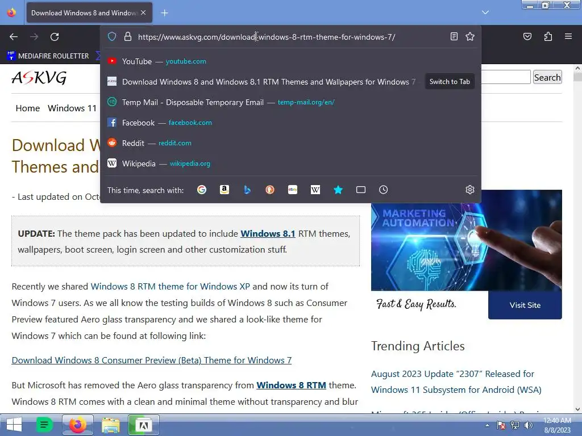
Task: Search this time with DuckDuckGo
Action: pos(270,190)
